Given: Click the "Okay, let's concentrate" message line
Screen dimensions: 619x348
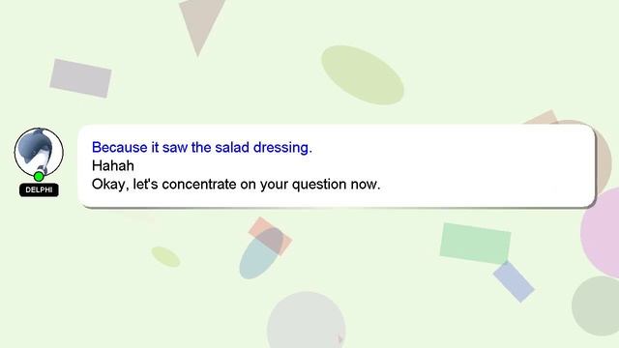Looking at the screenshot, I should point(236,185).
